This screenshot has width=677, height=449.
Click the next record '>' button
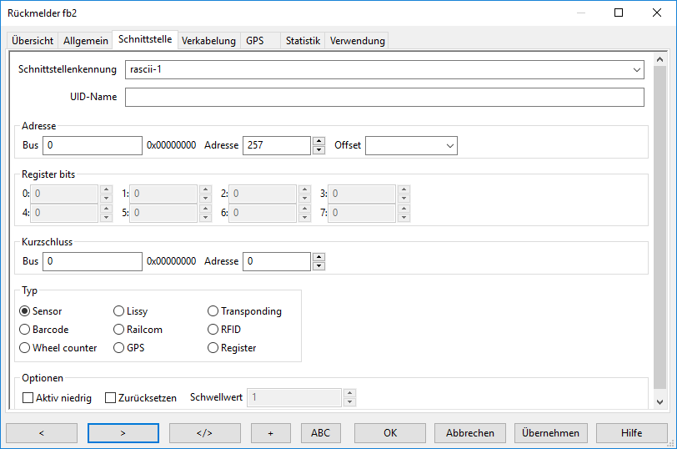pos(123,433)
